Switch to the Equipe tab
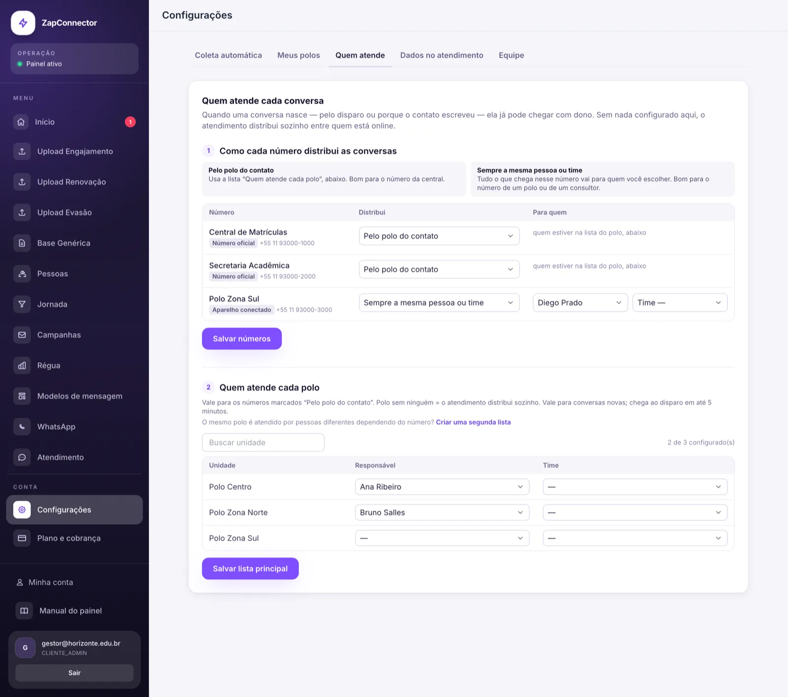This screenshot has height=697, width=788. click(x=511, y=55)
